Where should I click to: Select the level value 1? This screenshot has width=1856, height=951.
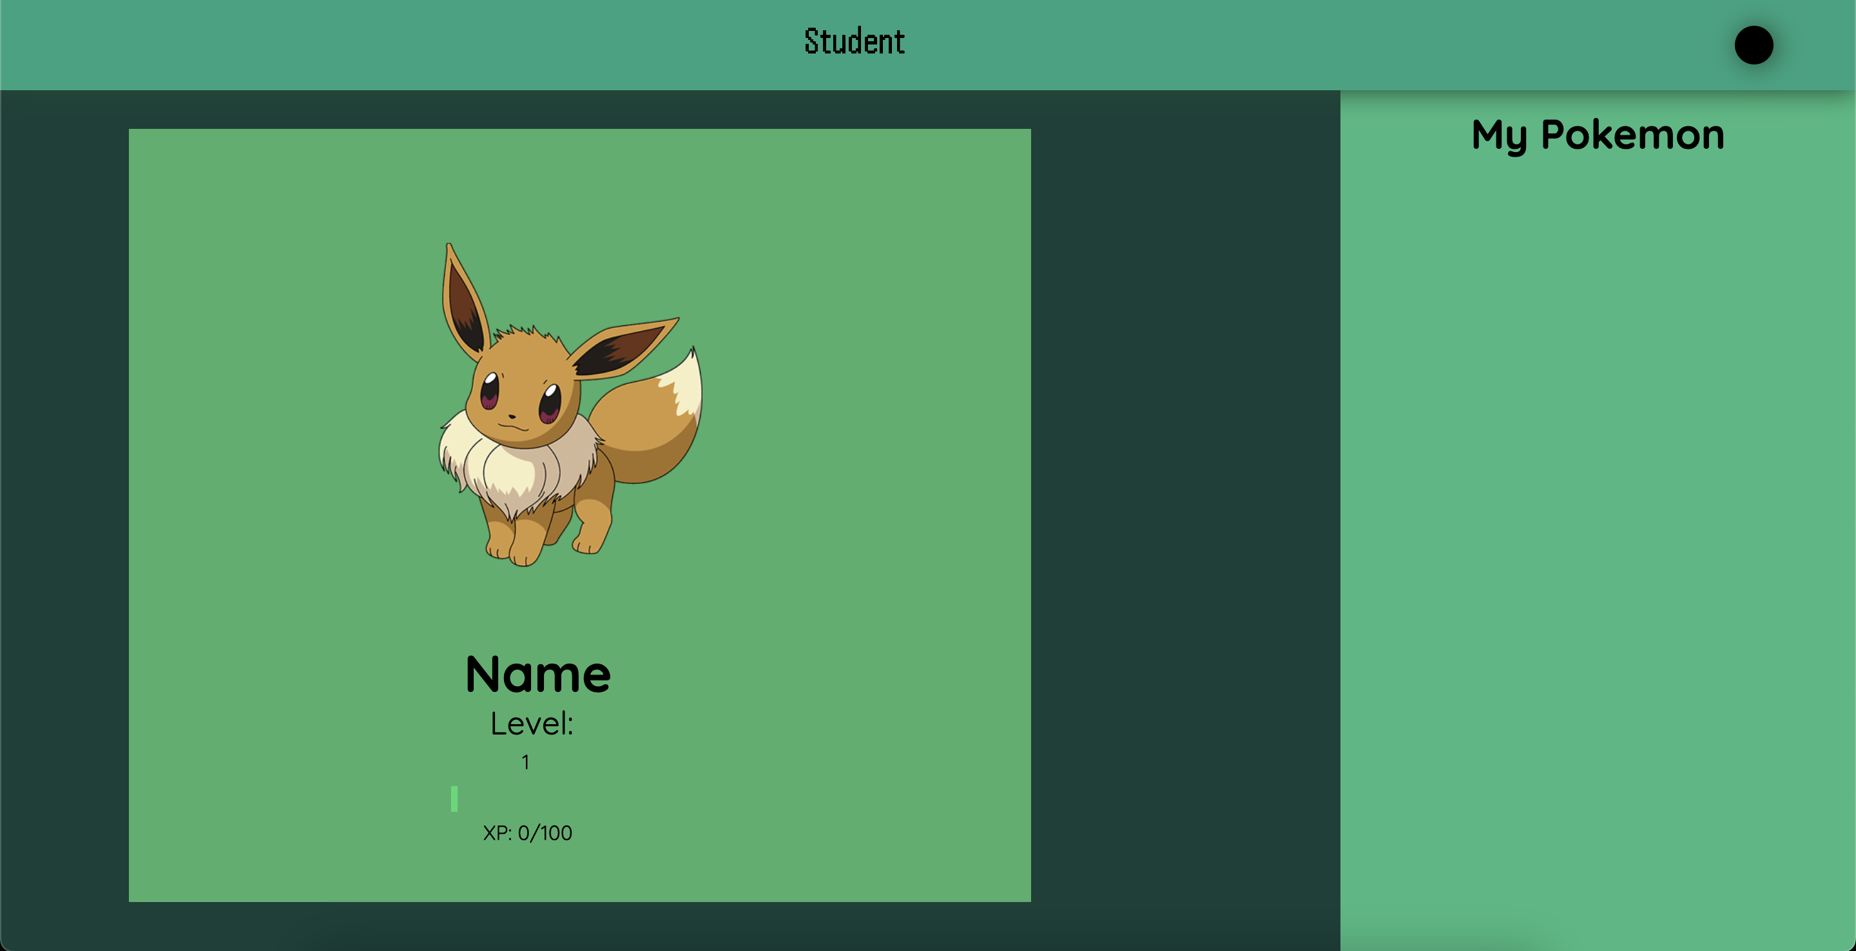[525, 762]
